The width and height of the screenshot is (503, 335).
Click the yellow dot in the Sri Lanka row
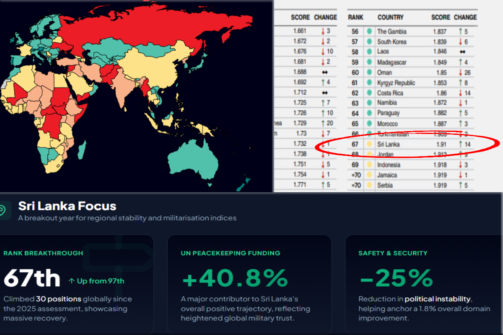point(369,144)
